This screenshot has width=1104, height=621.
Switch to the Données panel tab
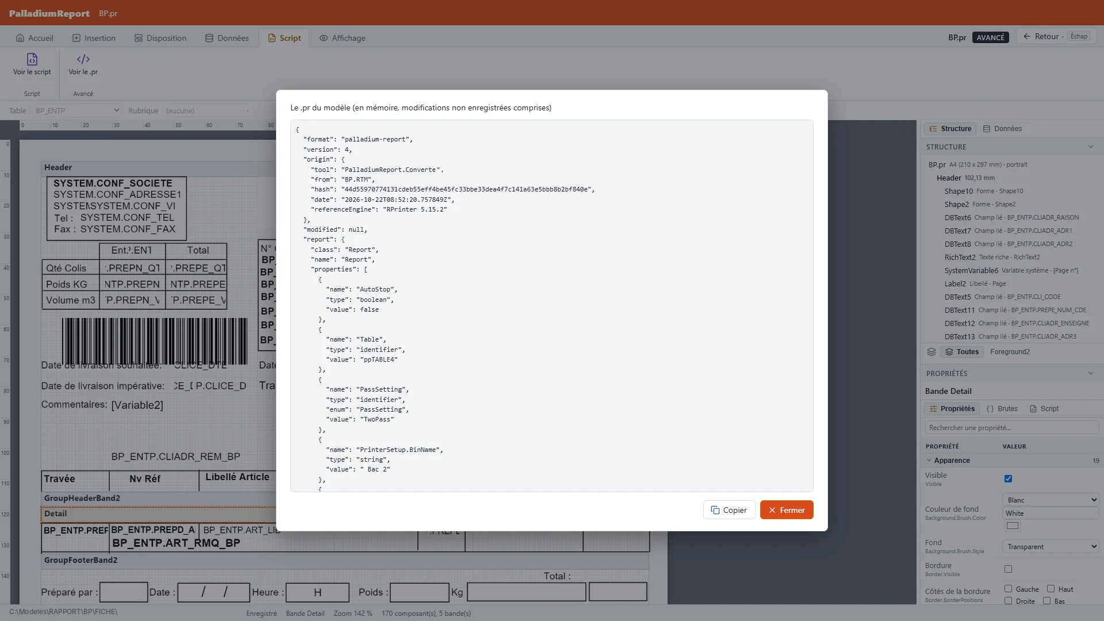tap(1002, 129)
